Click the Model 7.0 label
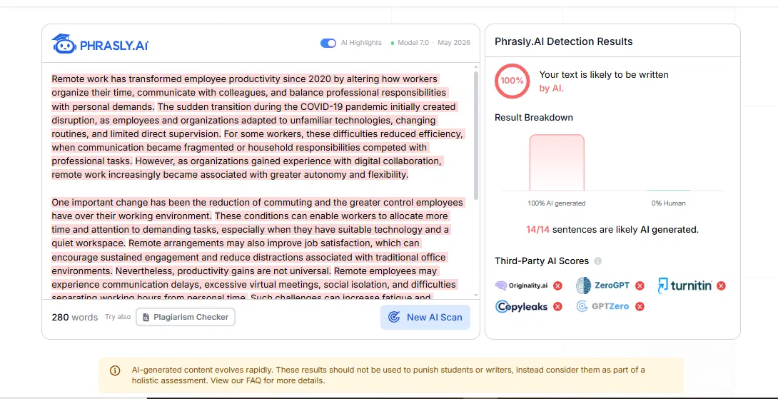This screenshot has width=778, height=399. coord(413,43)
